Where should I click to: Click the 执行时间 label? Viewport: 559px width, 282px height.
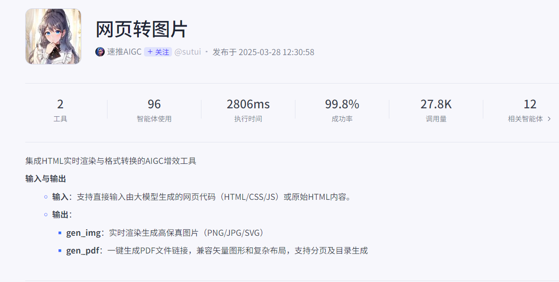[248, 119]
